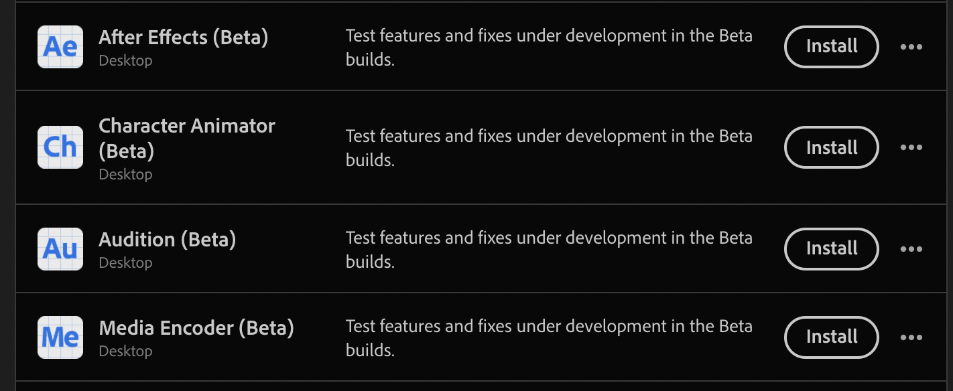Install Character Animator (Beta)

click(831, 147)
